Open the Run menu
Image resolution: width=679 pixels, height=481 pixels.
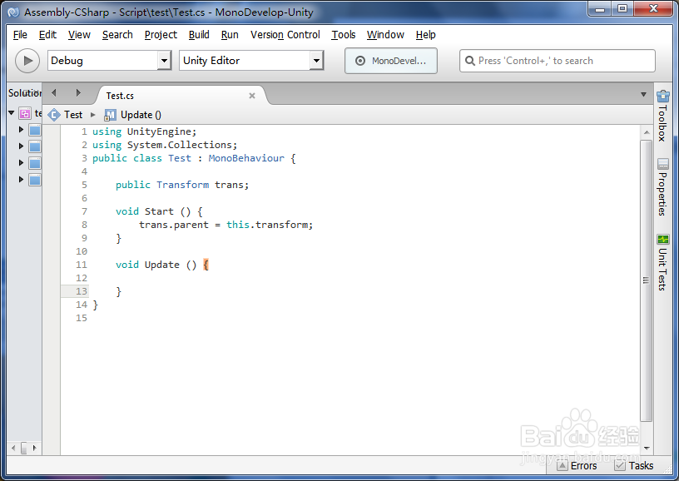coord(230,35)
